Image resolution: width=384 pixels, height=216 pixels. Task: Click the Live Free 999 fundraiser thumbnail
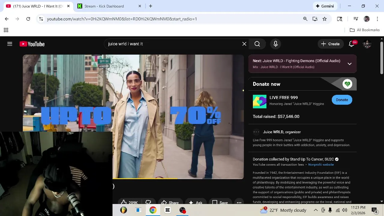pyautogui.click(x=259, y=101)
